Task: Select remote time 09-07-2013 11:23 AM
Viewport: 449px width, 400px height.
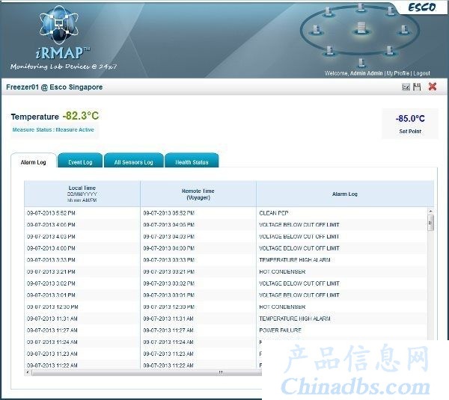Action: point(168,354)
